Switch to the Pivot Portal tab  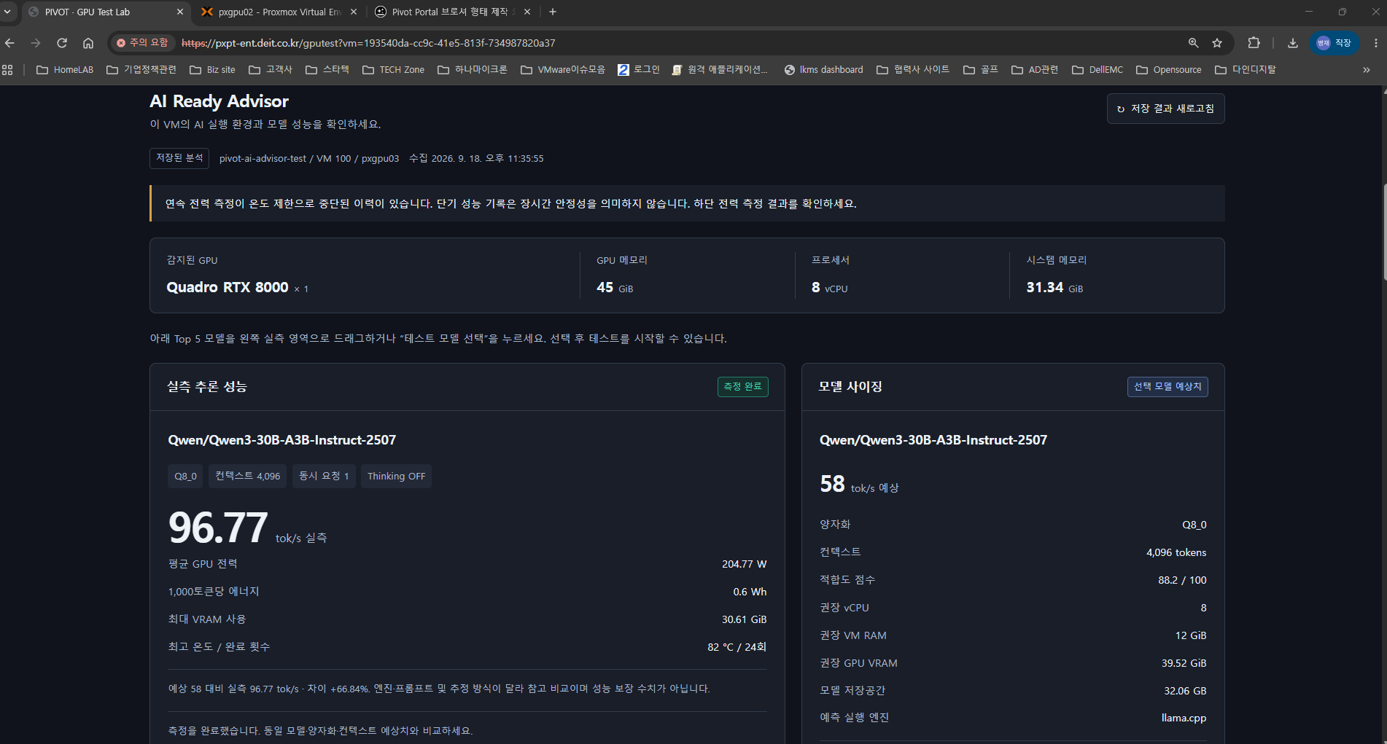point(453,12)
